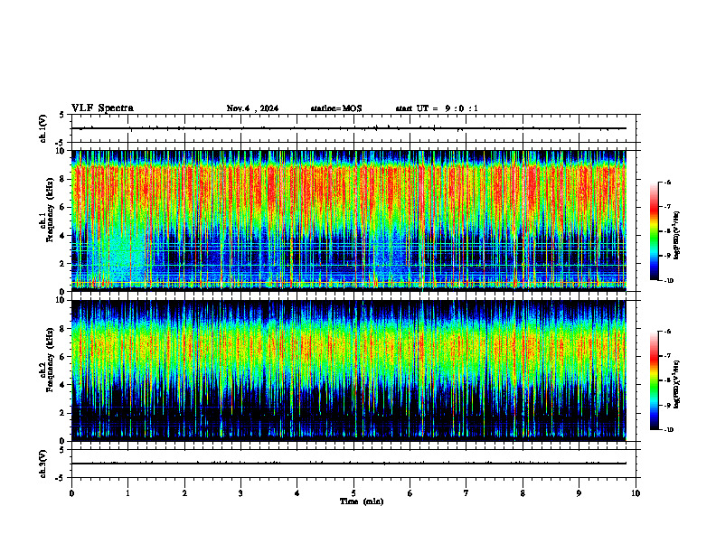The image size is (716, 553).
Task: Click the ch.1 voltage waveform trace
Action: click(348, 128)
